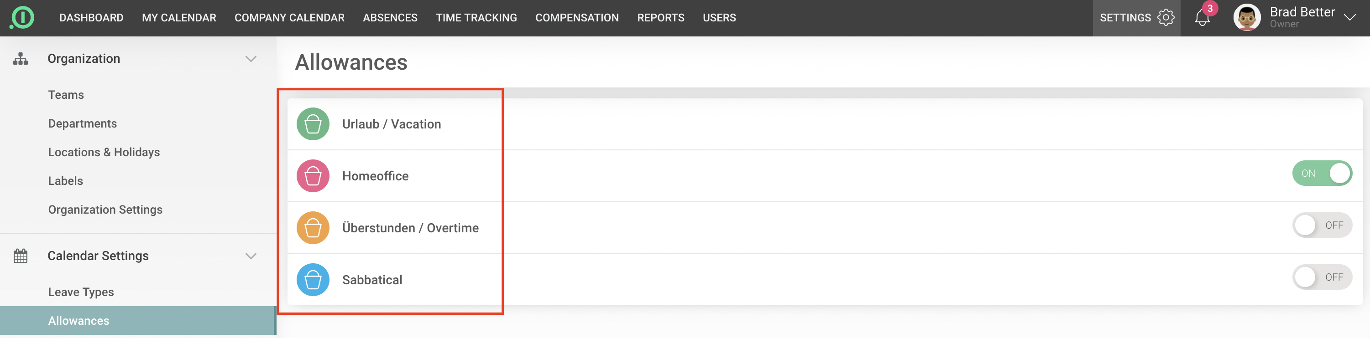1370x338 pixels.
Task: Go to the Time Tracking menu
Action: click(x=476, y=17)
